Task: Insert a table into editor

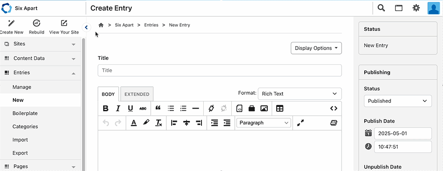Action: pyautogui.click(x=280, y=108)
